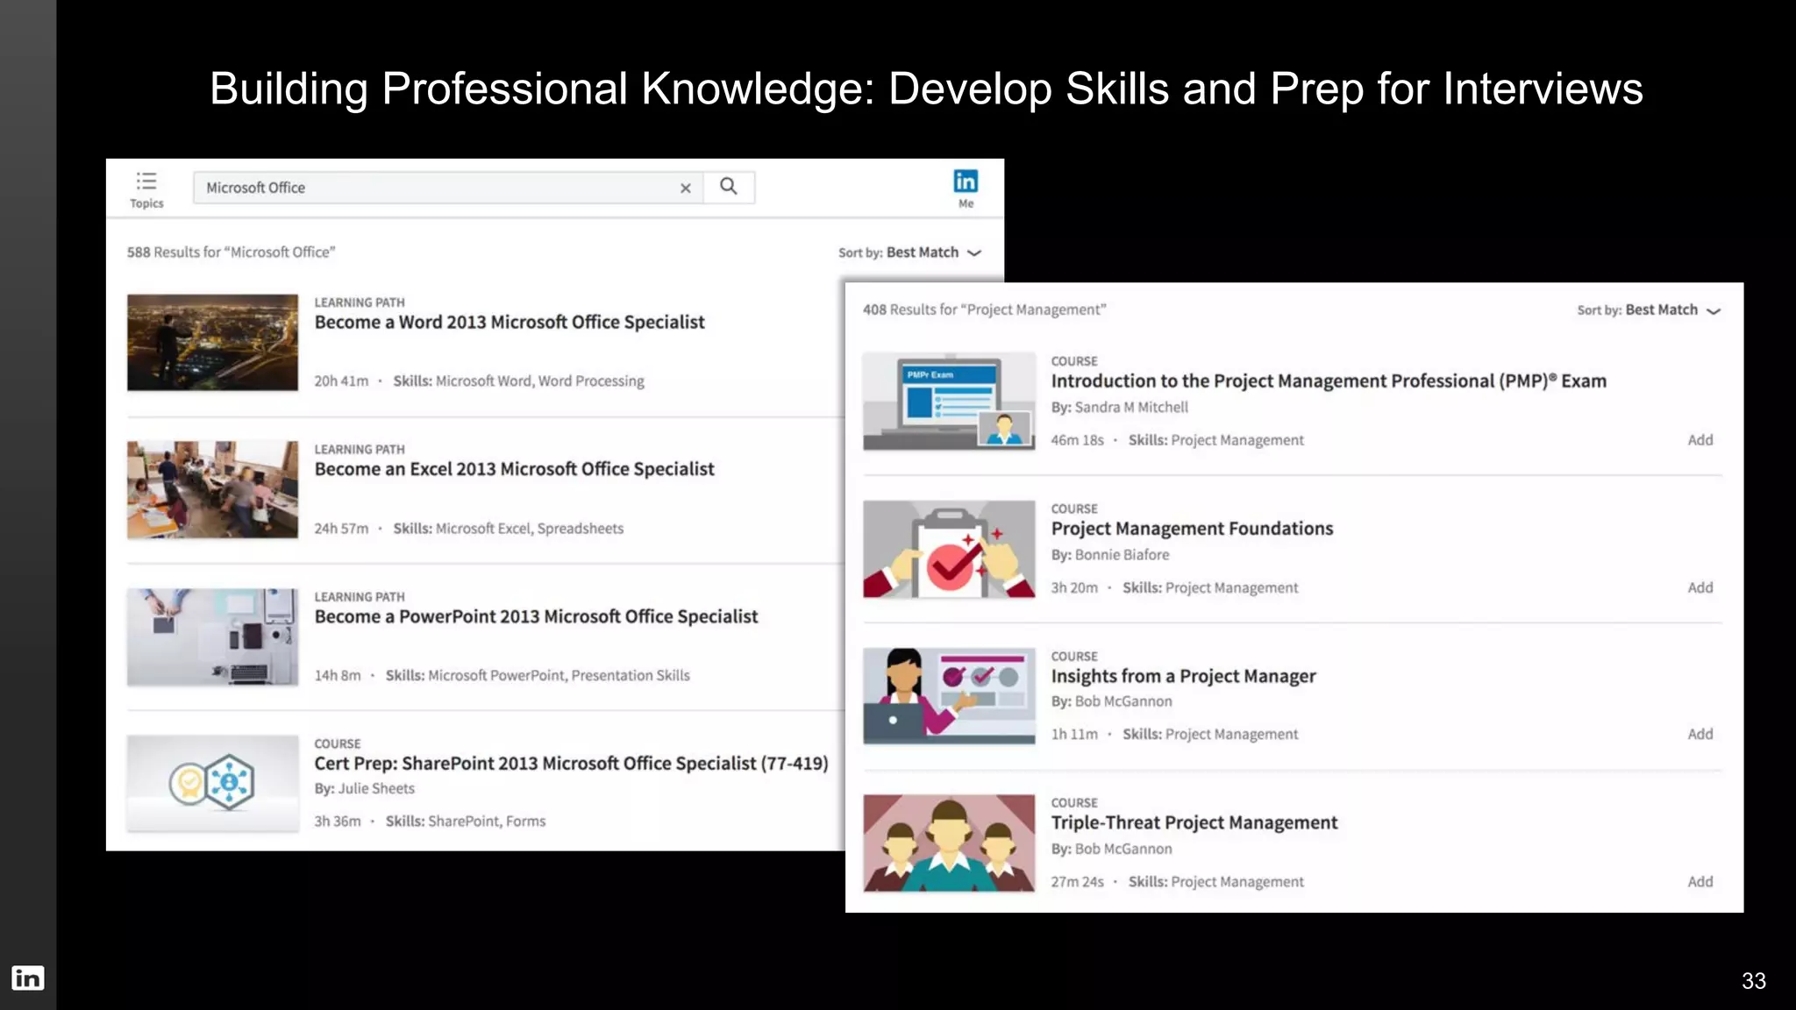Select Insights from a Project Manager thumbnail
The width and height of the screenshot is (1796, 1010).
tap(949, 696)
